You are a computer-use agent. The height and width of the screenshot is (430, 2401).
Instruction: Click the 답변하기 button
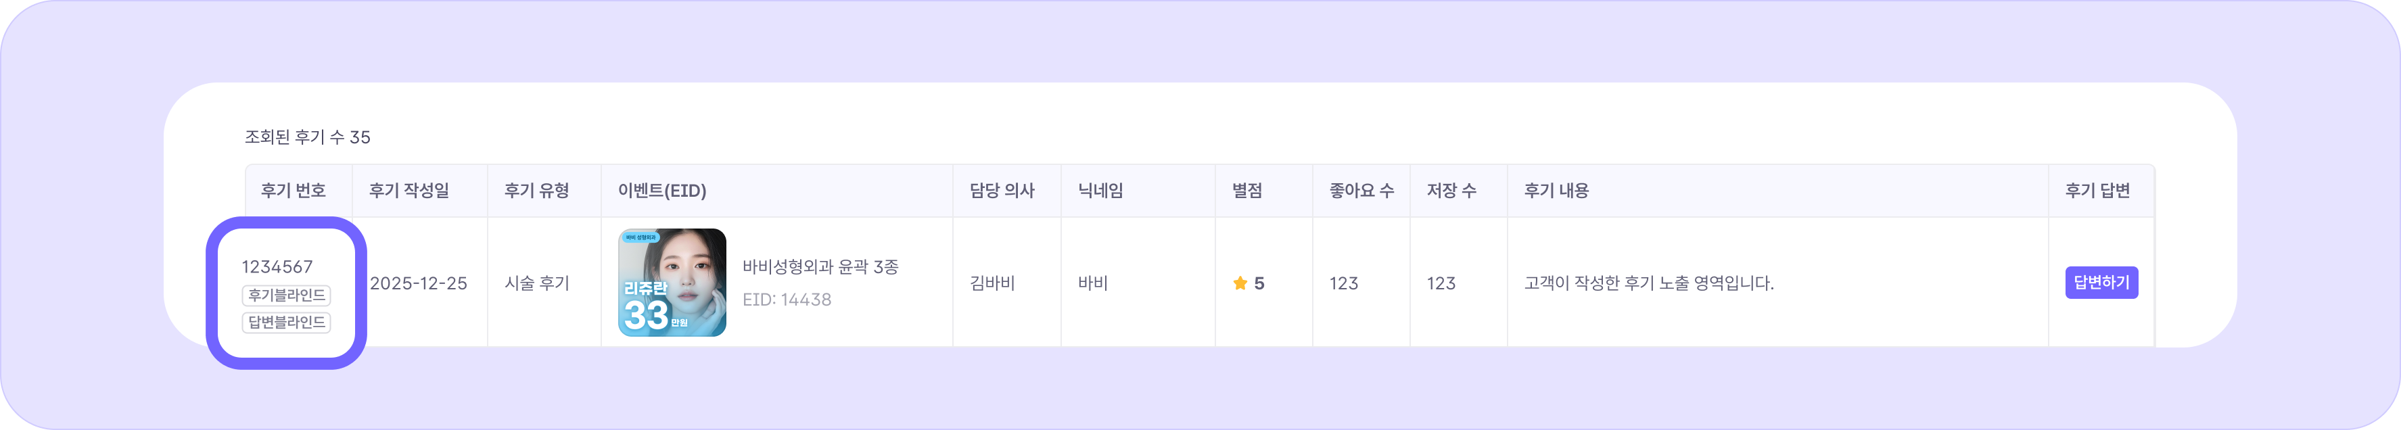(2101, 283)
